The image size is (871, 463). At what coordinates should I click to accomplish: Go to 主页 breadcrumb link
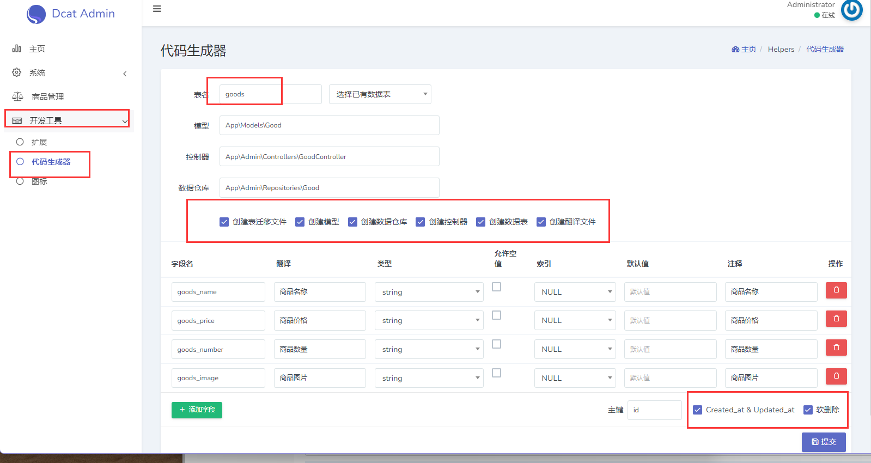(x=748, y=49)
